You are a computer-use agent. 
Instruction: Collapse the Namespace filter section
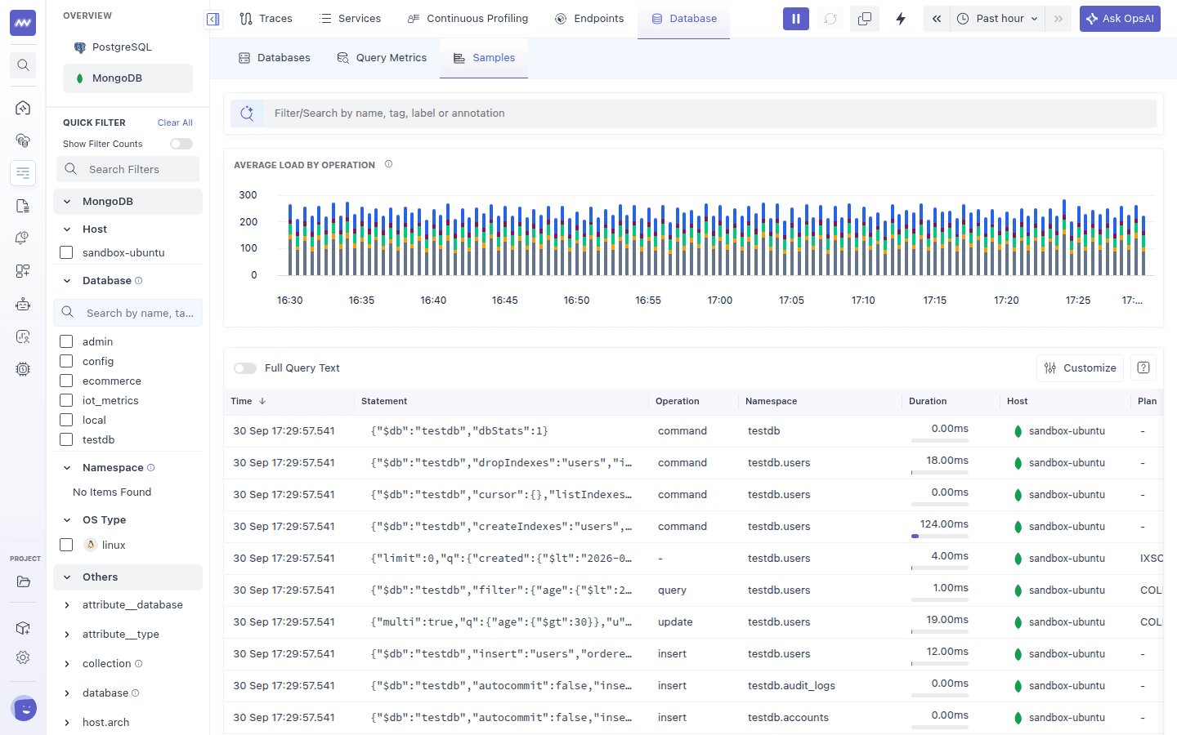point(67,468)
